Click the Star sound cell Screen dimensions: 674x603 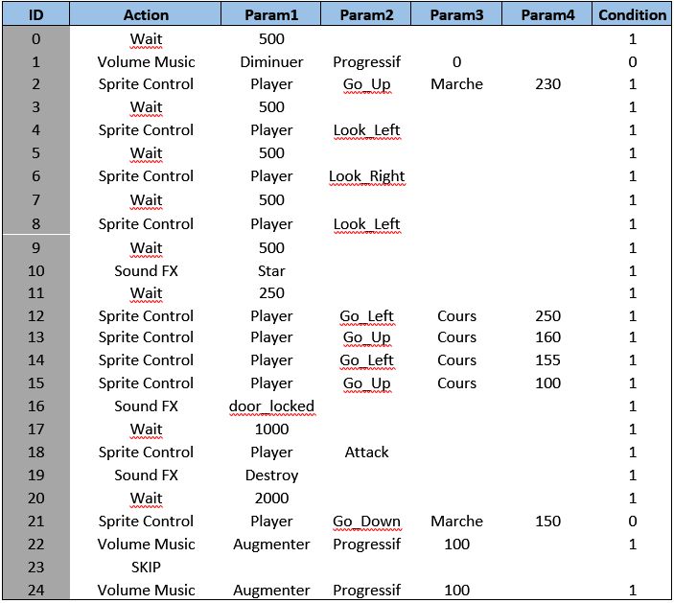[271, 270]
